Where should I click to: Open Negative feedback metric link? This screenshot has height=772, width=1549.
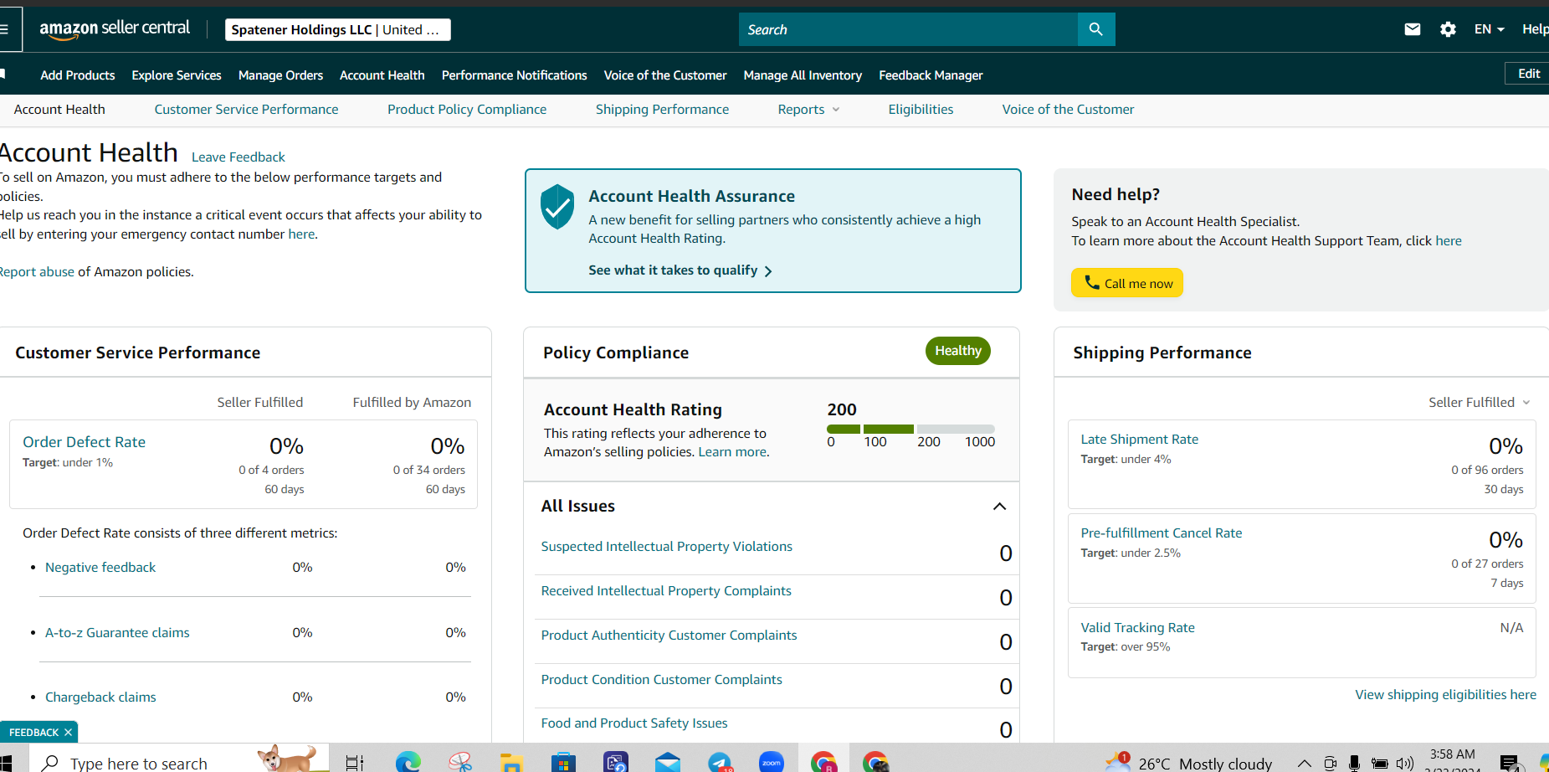pos(100,568)
